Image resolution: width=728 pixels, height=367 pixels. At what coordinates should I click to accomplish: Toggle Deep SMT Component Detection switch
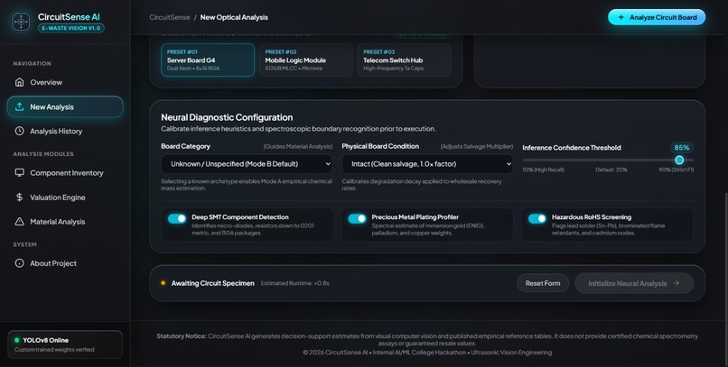[x=177, y=218]
